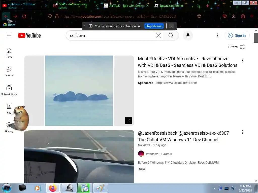Open the media player taskbar icon
This screenshot has height=193, width=258.
click(37, 188)
